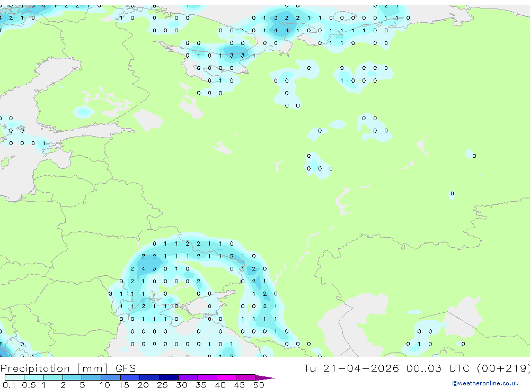Select the 'GFS' model label
The height and width of the screenshot is (388, 530).
point(126,368)
